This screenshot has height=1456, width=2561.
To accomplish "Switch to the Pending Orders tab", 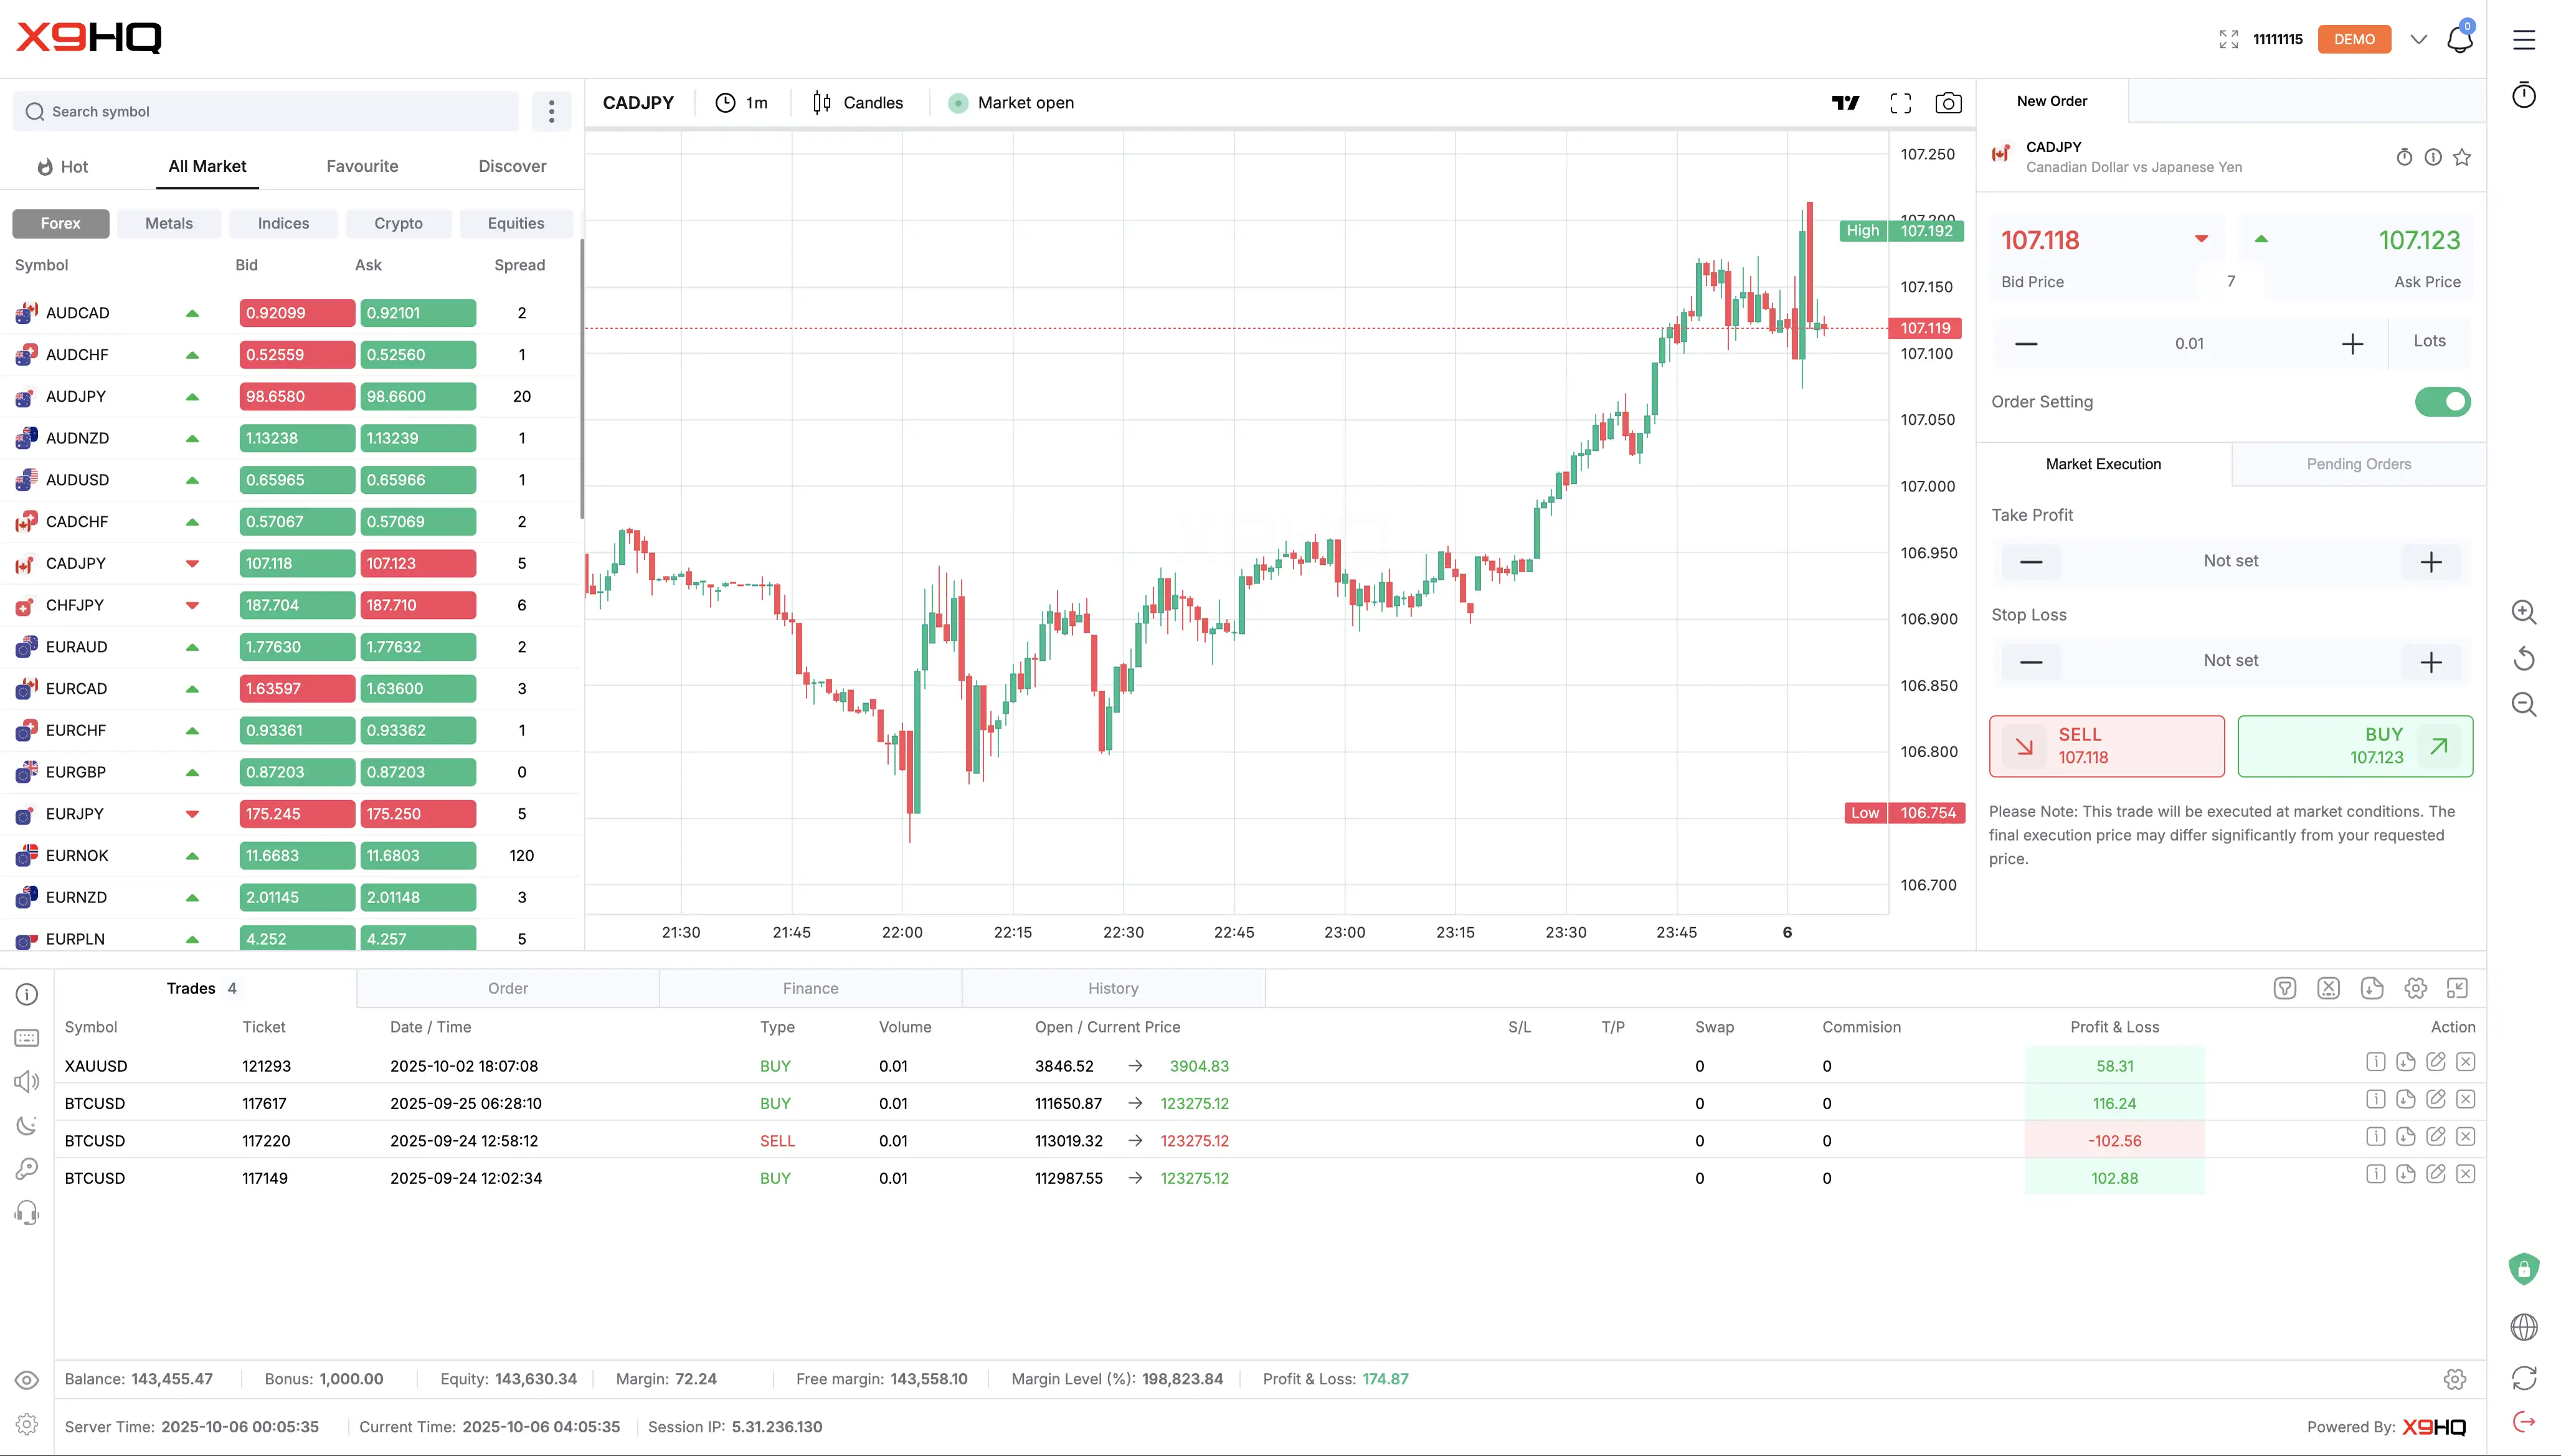I will (x=2358, y=464).
